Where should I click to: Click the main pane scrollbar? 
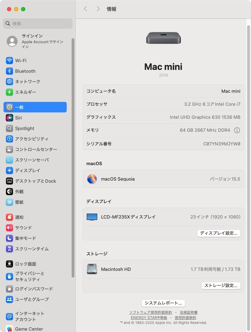(x=249, y=178)
